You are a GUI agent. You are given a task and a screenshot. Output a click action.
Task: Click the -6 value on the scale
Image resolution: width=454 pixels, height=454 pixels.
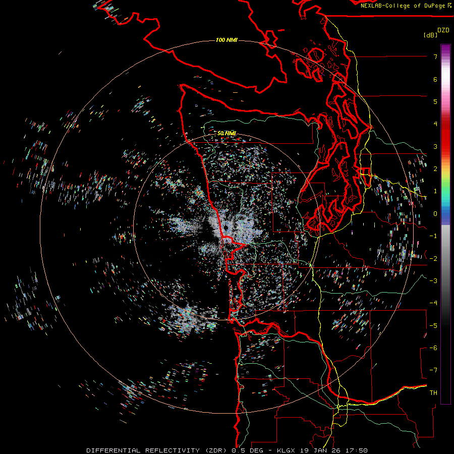[433, 348]
